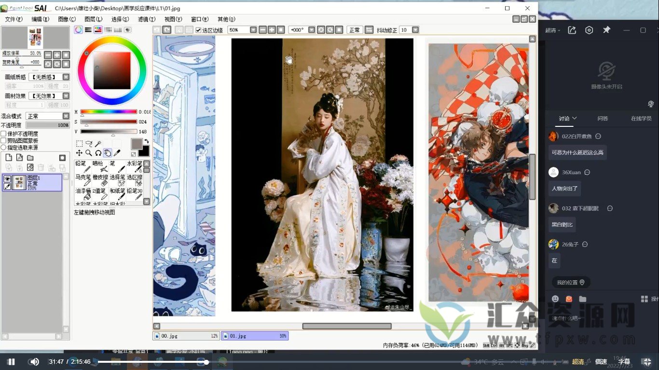
Task: Select the eyedropper color picker tool
Action: click(117, 153)
